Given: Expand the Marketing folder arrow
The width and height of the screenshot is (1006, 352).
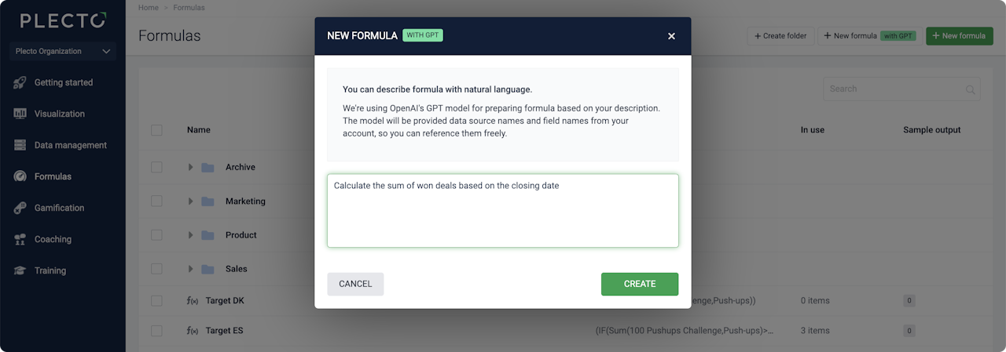Looking at the screenshot, I should tap(190, 201).
